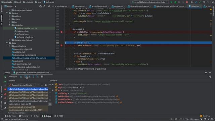This screenshot has width=215, height=121.
Task: Open the TODO tool window tab
Action: [x=59, y=116]
